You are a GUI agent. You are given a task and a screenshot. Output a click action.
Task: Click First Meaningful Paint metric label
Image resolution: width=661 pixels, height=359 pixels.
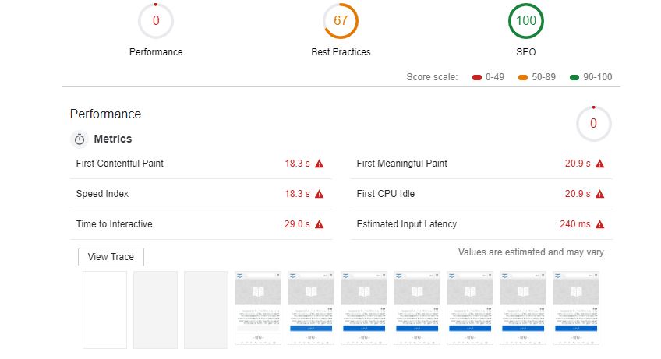pyautogui.click(x=401, y=163)
